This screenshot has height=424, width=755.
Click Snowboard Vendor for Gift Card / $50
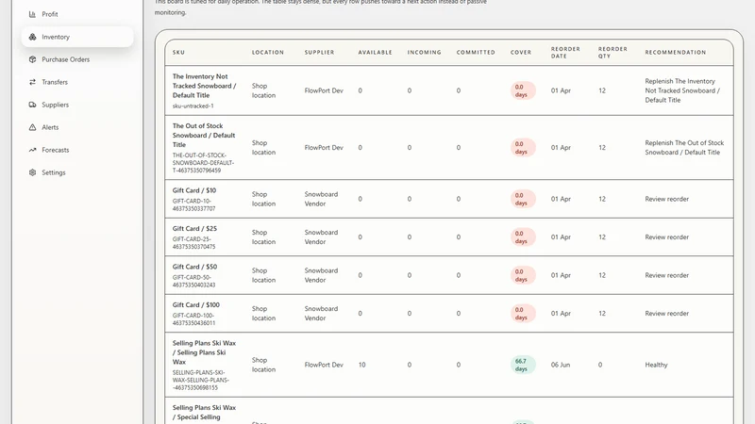coord(321,275)
